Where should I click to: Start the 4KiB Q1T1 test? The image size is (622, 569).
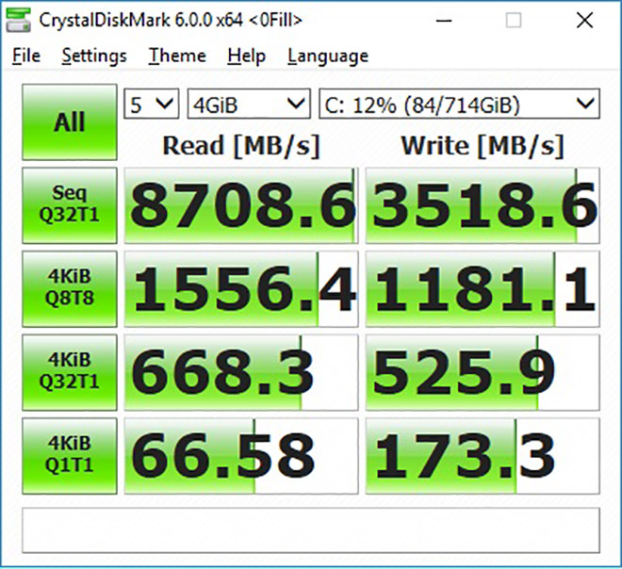pyautogui.click(x=70, y=456)
